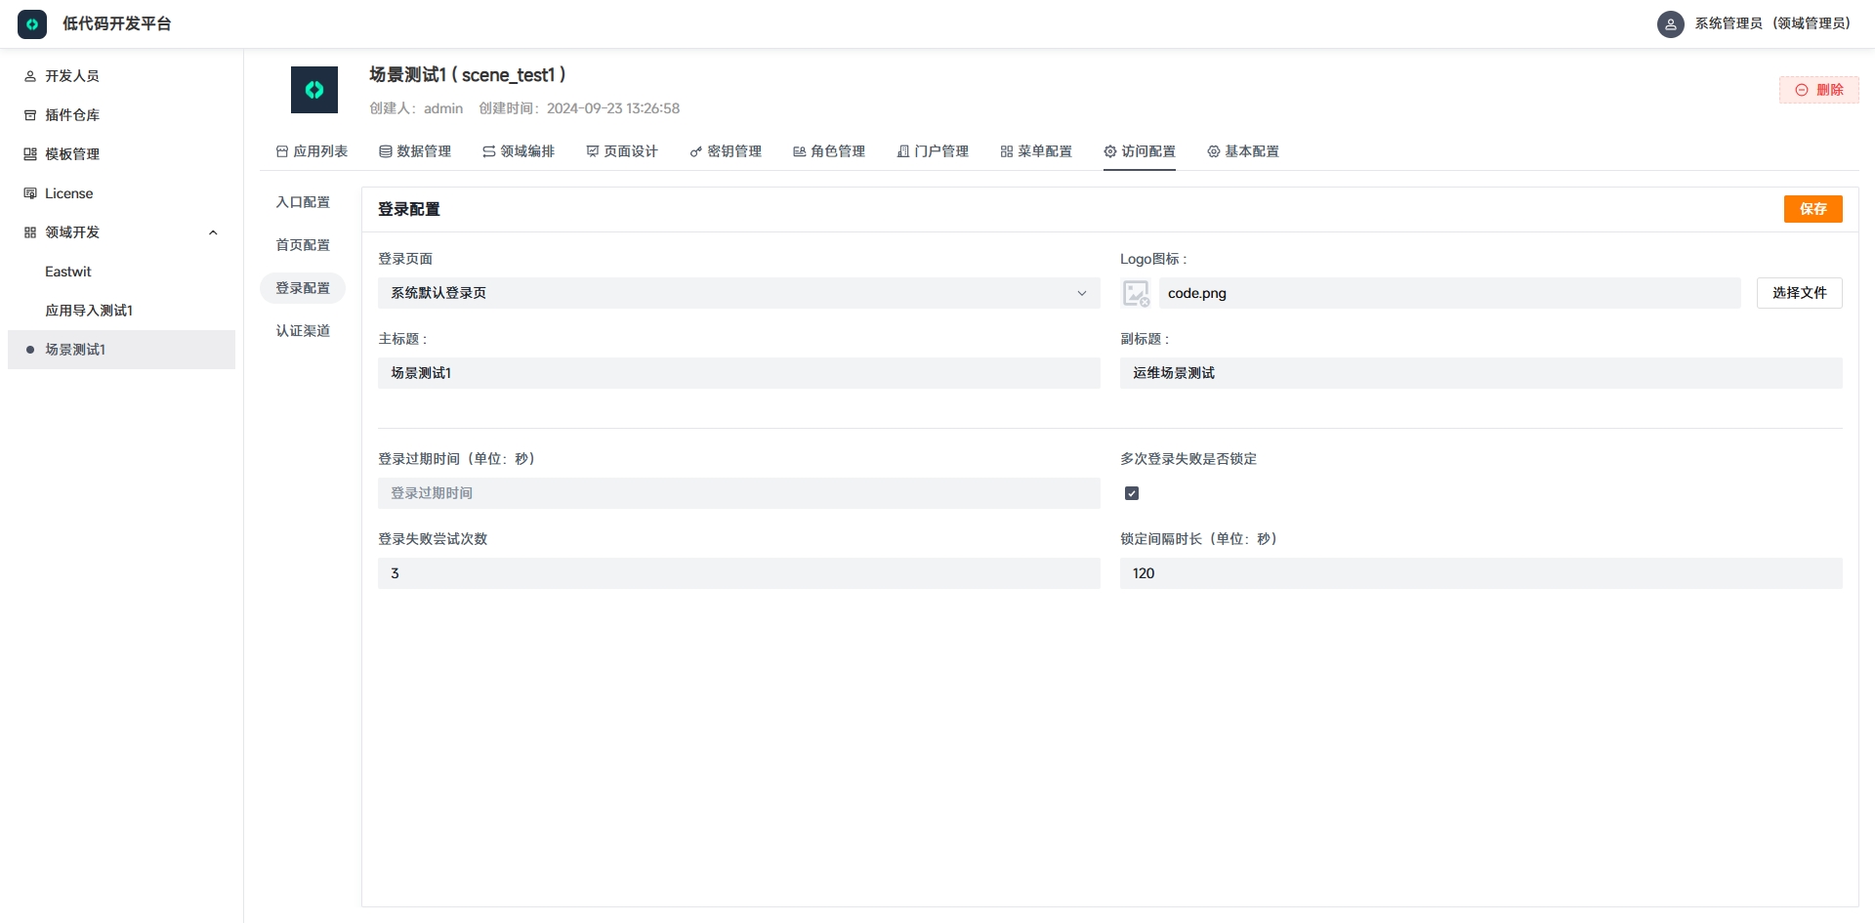Click the code.png logo filename field
1875x923 pixels.
point(1449,293)
